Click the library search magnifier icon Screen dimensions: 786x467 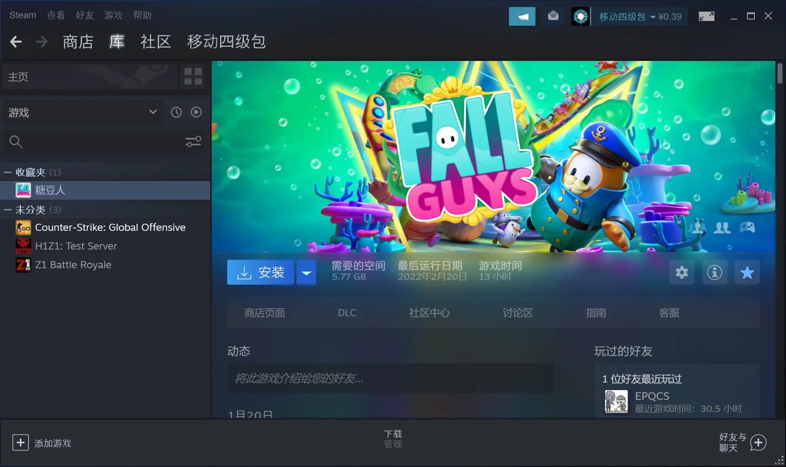pyautogui.click(x=16, y=142)
